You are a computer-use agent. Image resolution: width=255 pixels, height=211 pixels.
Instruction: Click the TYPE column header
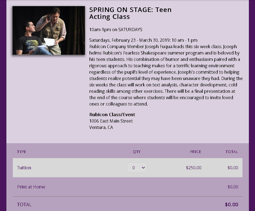point(22,152)
